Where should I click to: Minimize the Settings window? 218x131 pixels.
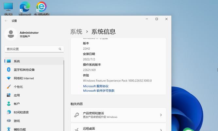pyautogui.click(x=147, y=19)
